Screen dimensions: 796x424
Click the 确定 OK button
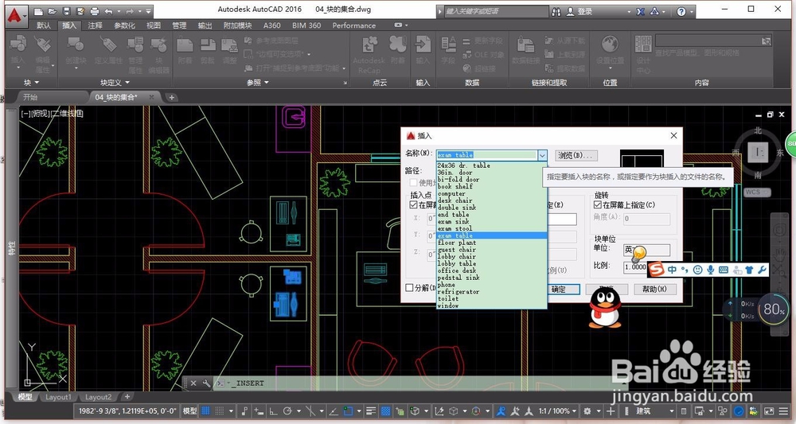[559, 289]
